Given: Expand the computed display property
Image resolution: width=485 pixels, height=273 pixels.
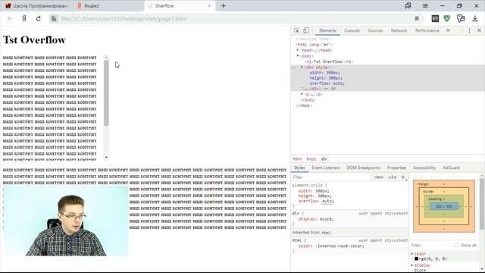Looking at the screenshot, I should (412, 265).
